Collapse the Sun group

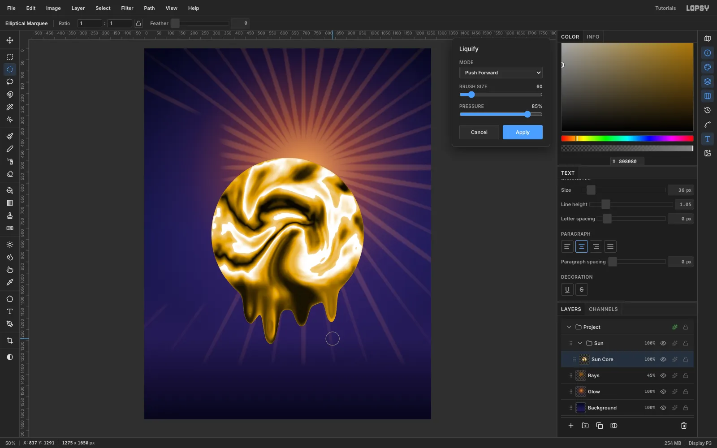(x=580, y=343)
